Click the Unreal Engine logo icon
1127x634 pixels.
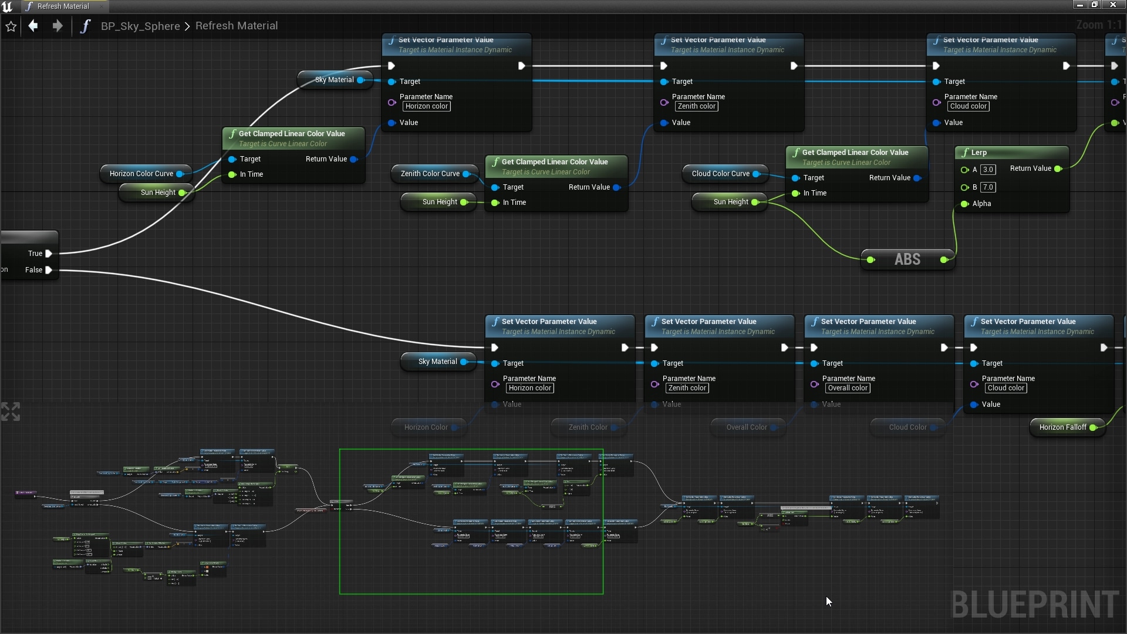(x=7, y=6)
